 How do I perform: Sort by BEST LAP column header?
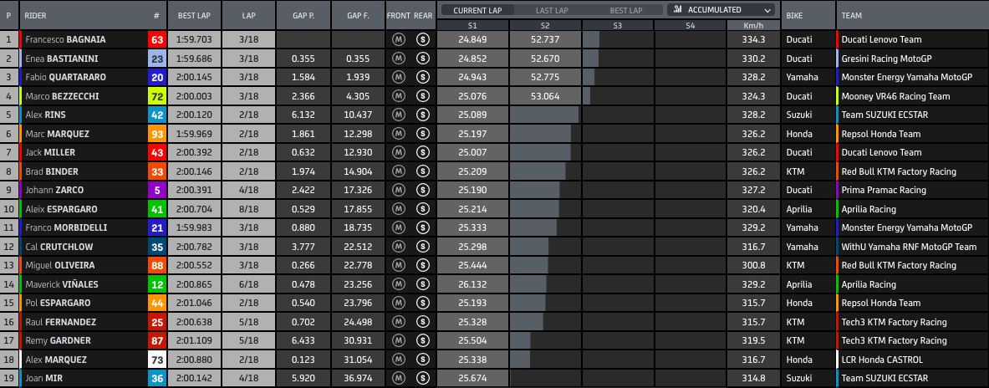tap(194, 15)
